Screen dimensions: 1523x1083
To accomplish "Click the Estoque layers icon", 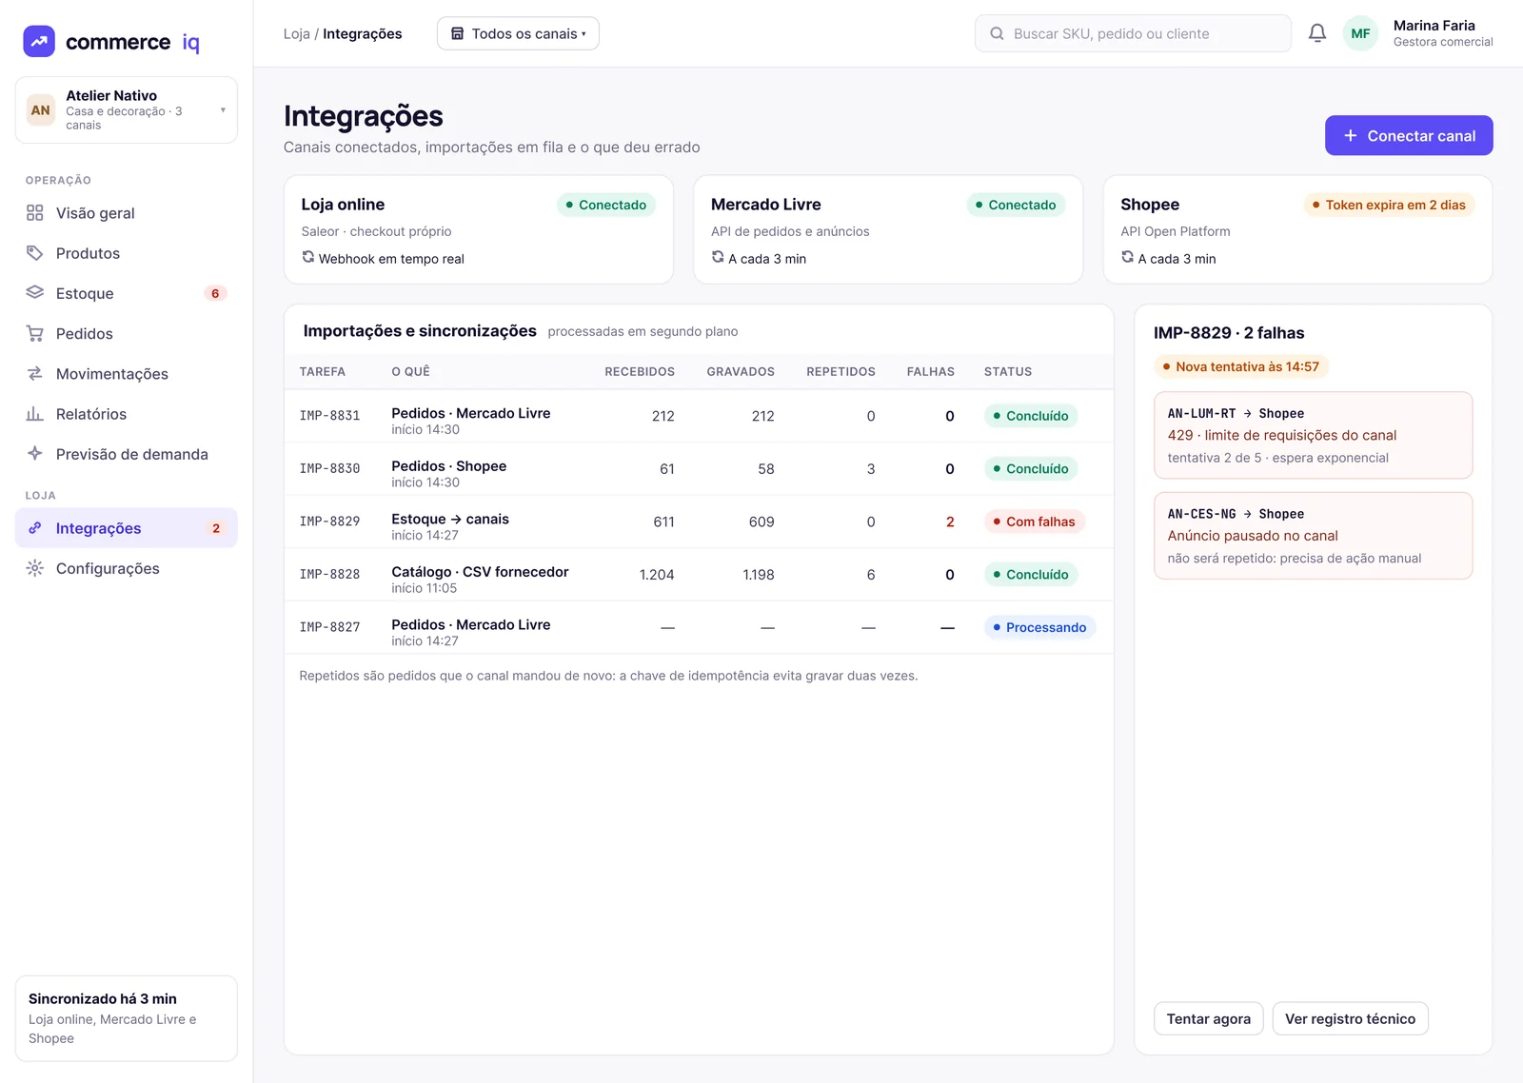I will coord(35,293).
